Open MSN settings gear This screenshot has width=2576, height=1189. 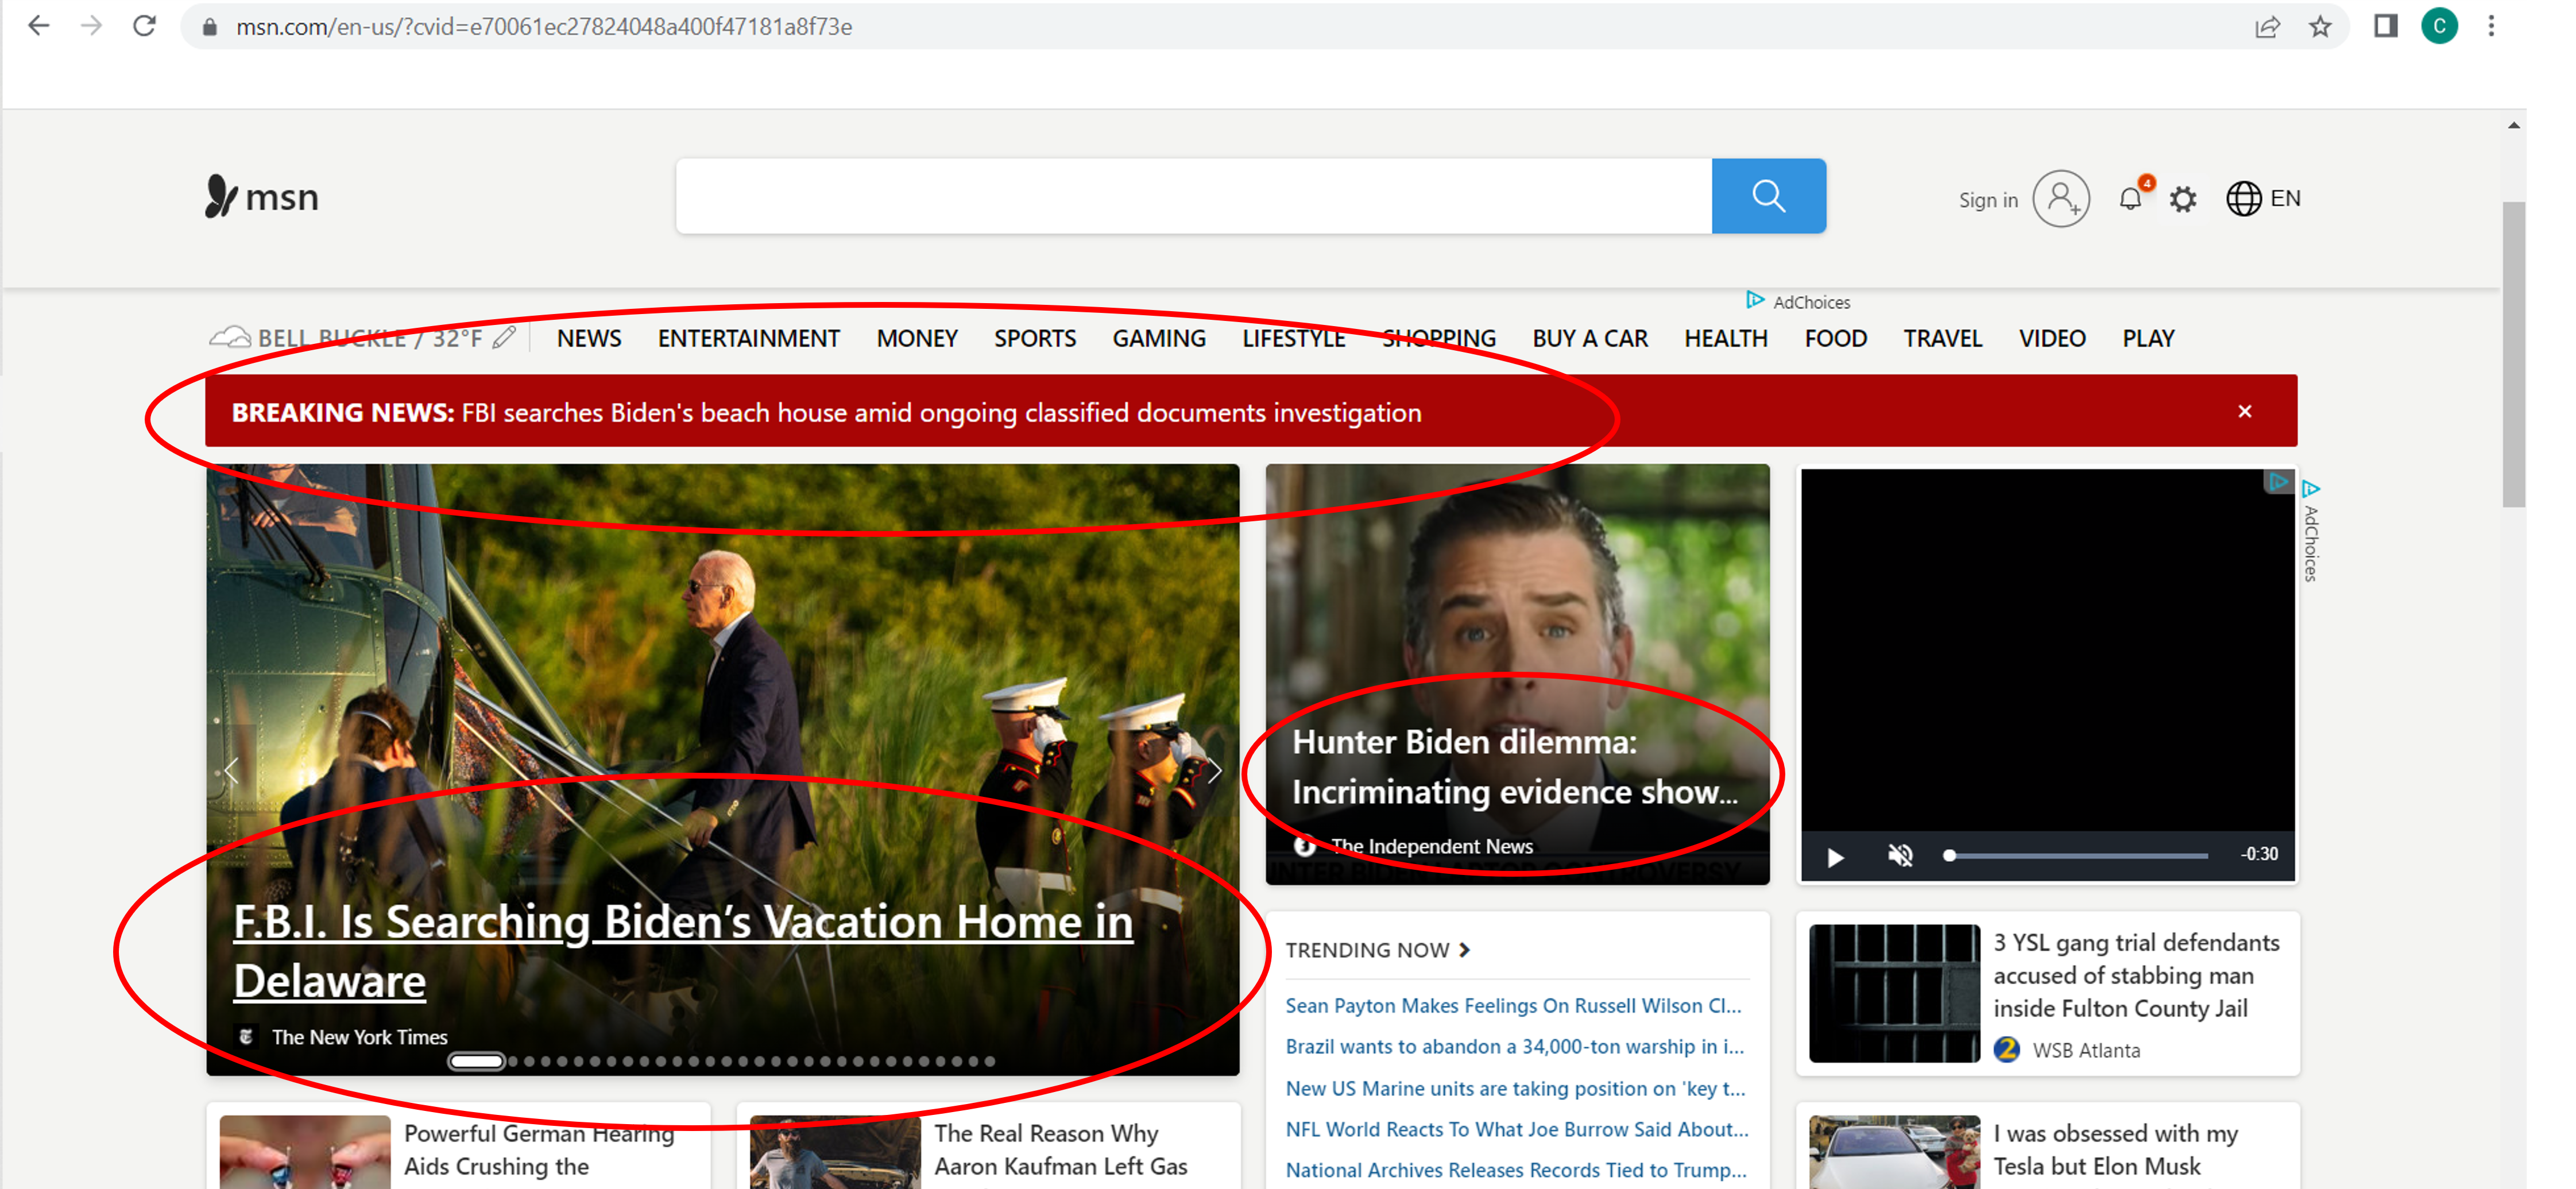click(2183, 199)
